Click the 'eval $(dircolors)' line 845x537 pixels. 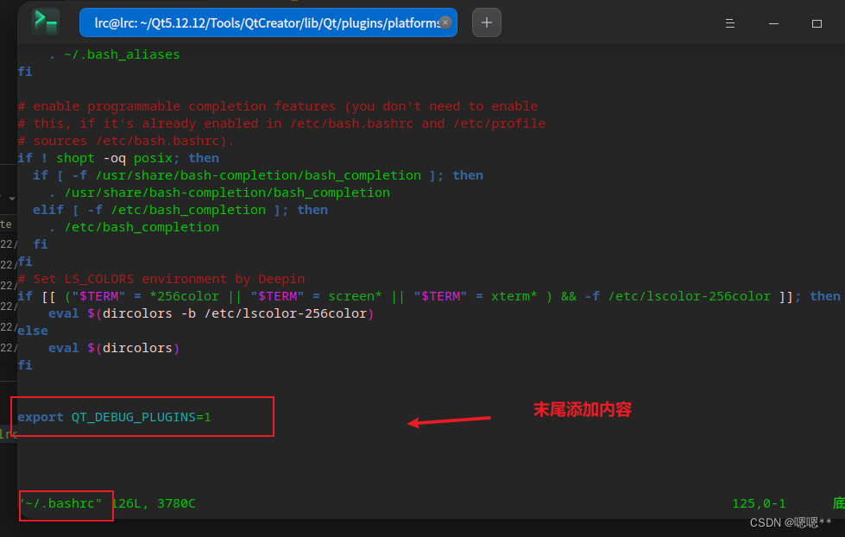114,348
